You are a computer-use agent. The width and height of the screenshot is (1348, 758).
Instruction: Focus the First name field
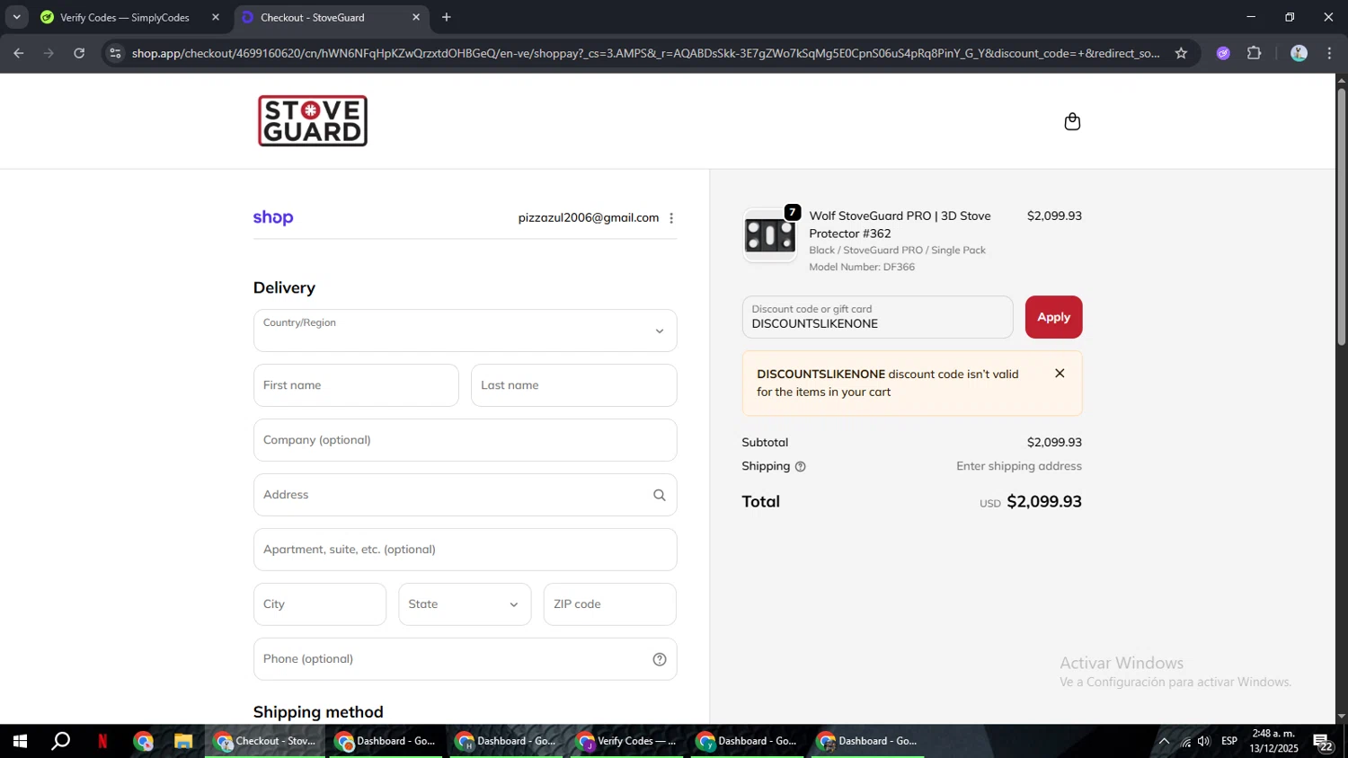click(356, 385)
